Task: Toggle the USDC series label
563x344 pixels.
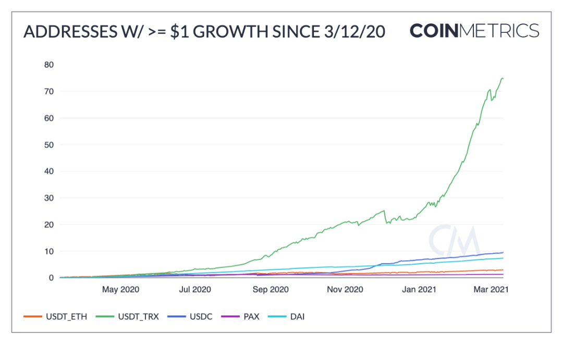Action: pos(201,317)
